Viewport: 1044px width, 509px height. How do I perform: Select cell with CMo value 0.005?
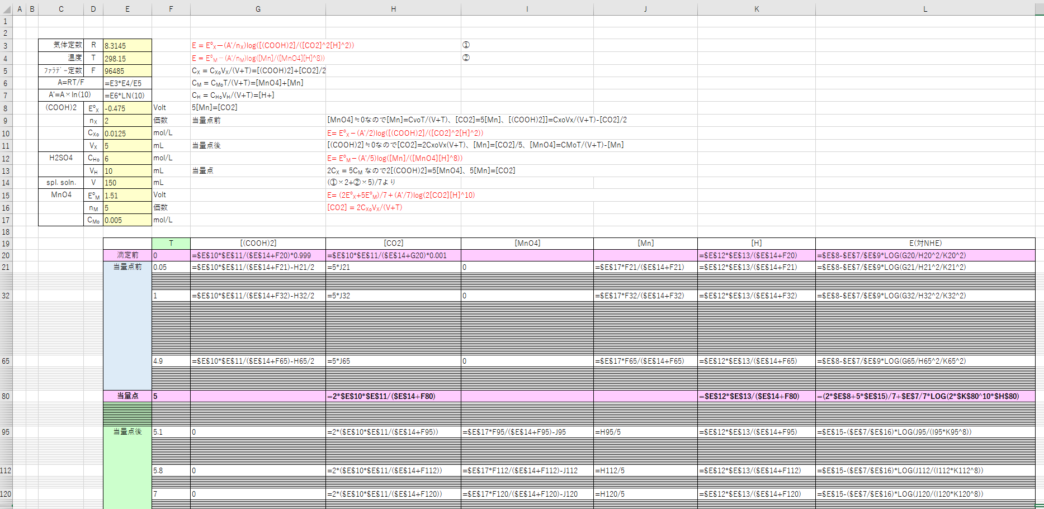click(127, 220)
